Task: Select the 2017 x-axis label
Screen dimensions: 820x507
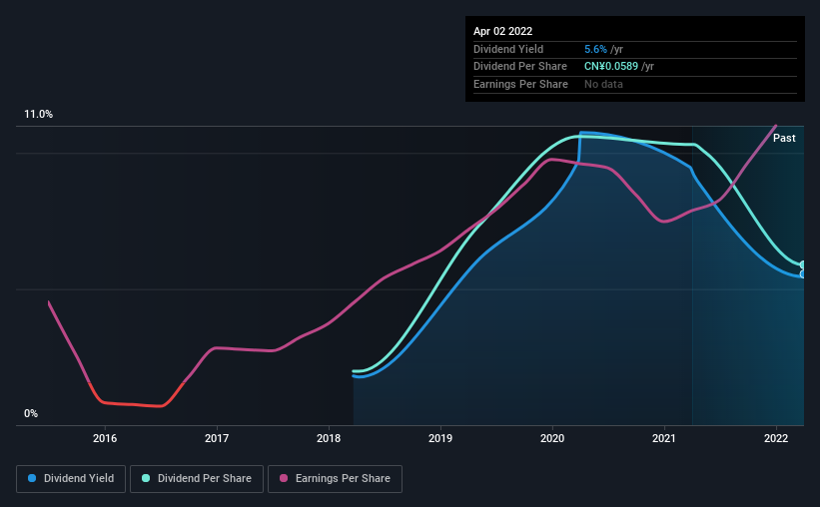Action: tap(217, 438)
